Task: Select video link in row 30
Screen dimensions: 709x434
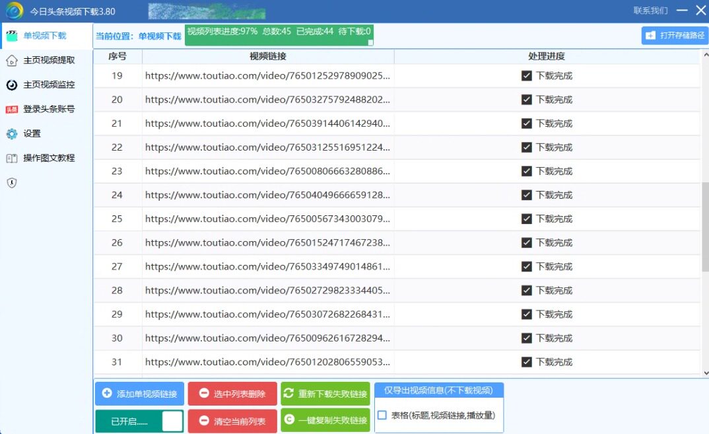Action: pos(267,338)
